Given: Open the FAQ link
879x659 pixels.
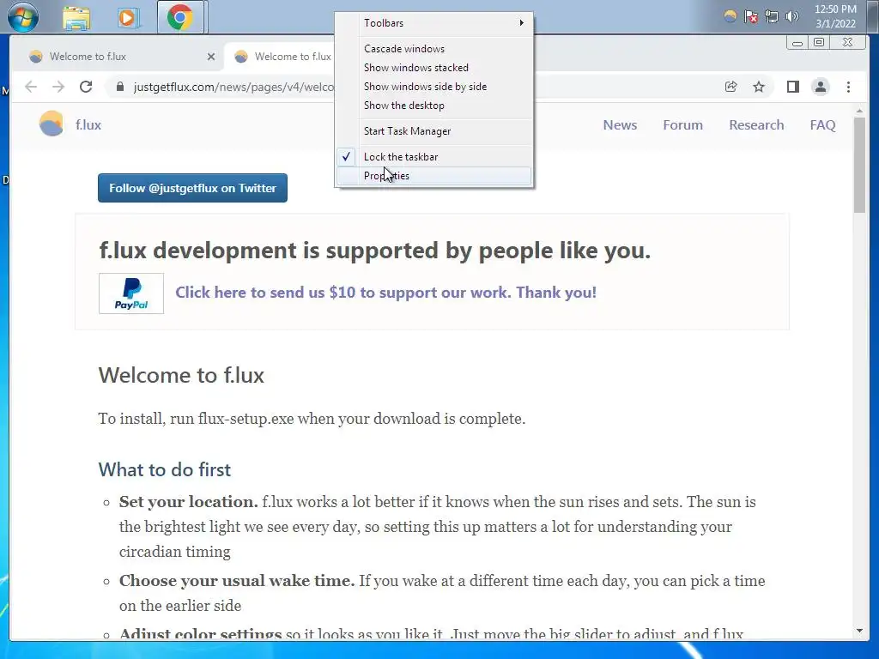Looking at the screenshot, I should point(822,125).
